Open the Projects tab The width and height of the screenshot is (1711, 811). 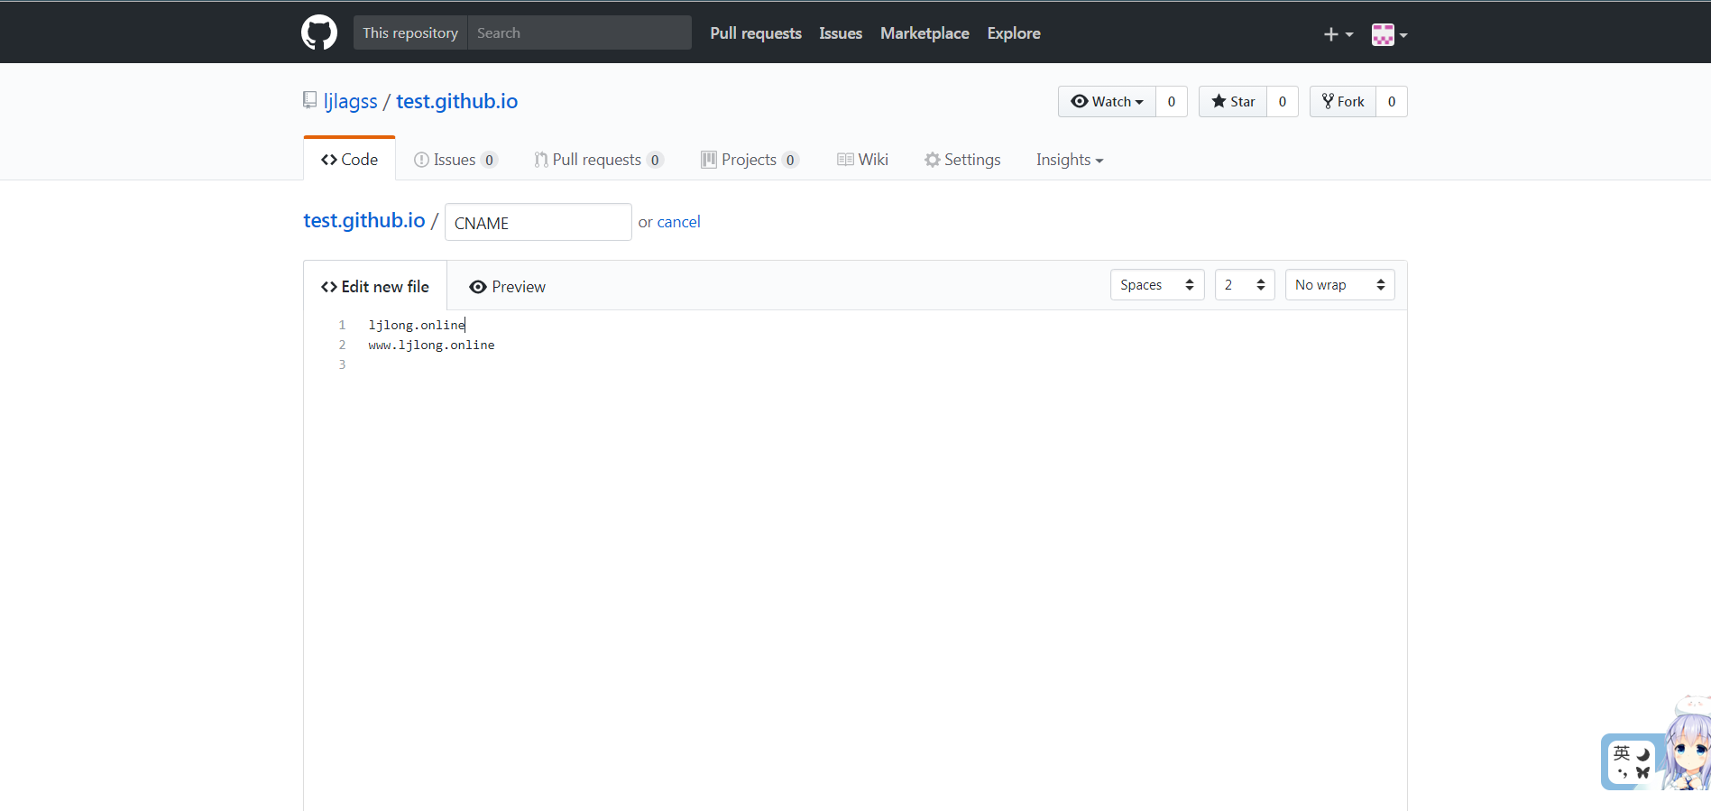point(750,160)
